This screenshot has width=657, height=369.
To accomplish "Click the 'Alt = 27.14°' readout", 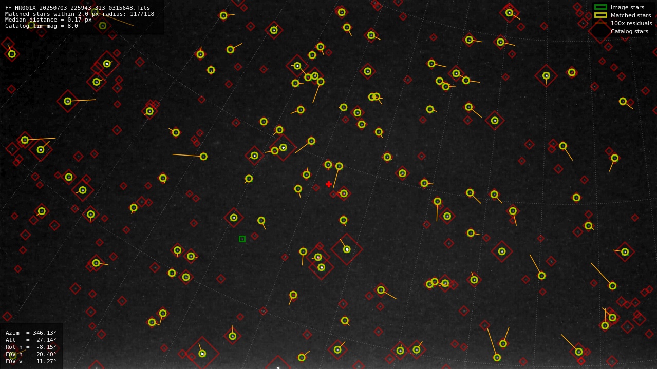I will click(x=31, y=340).
